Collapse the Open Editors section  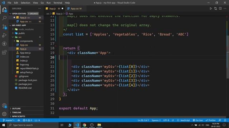pyautogui.click(x=26, y=14)
